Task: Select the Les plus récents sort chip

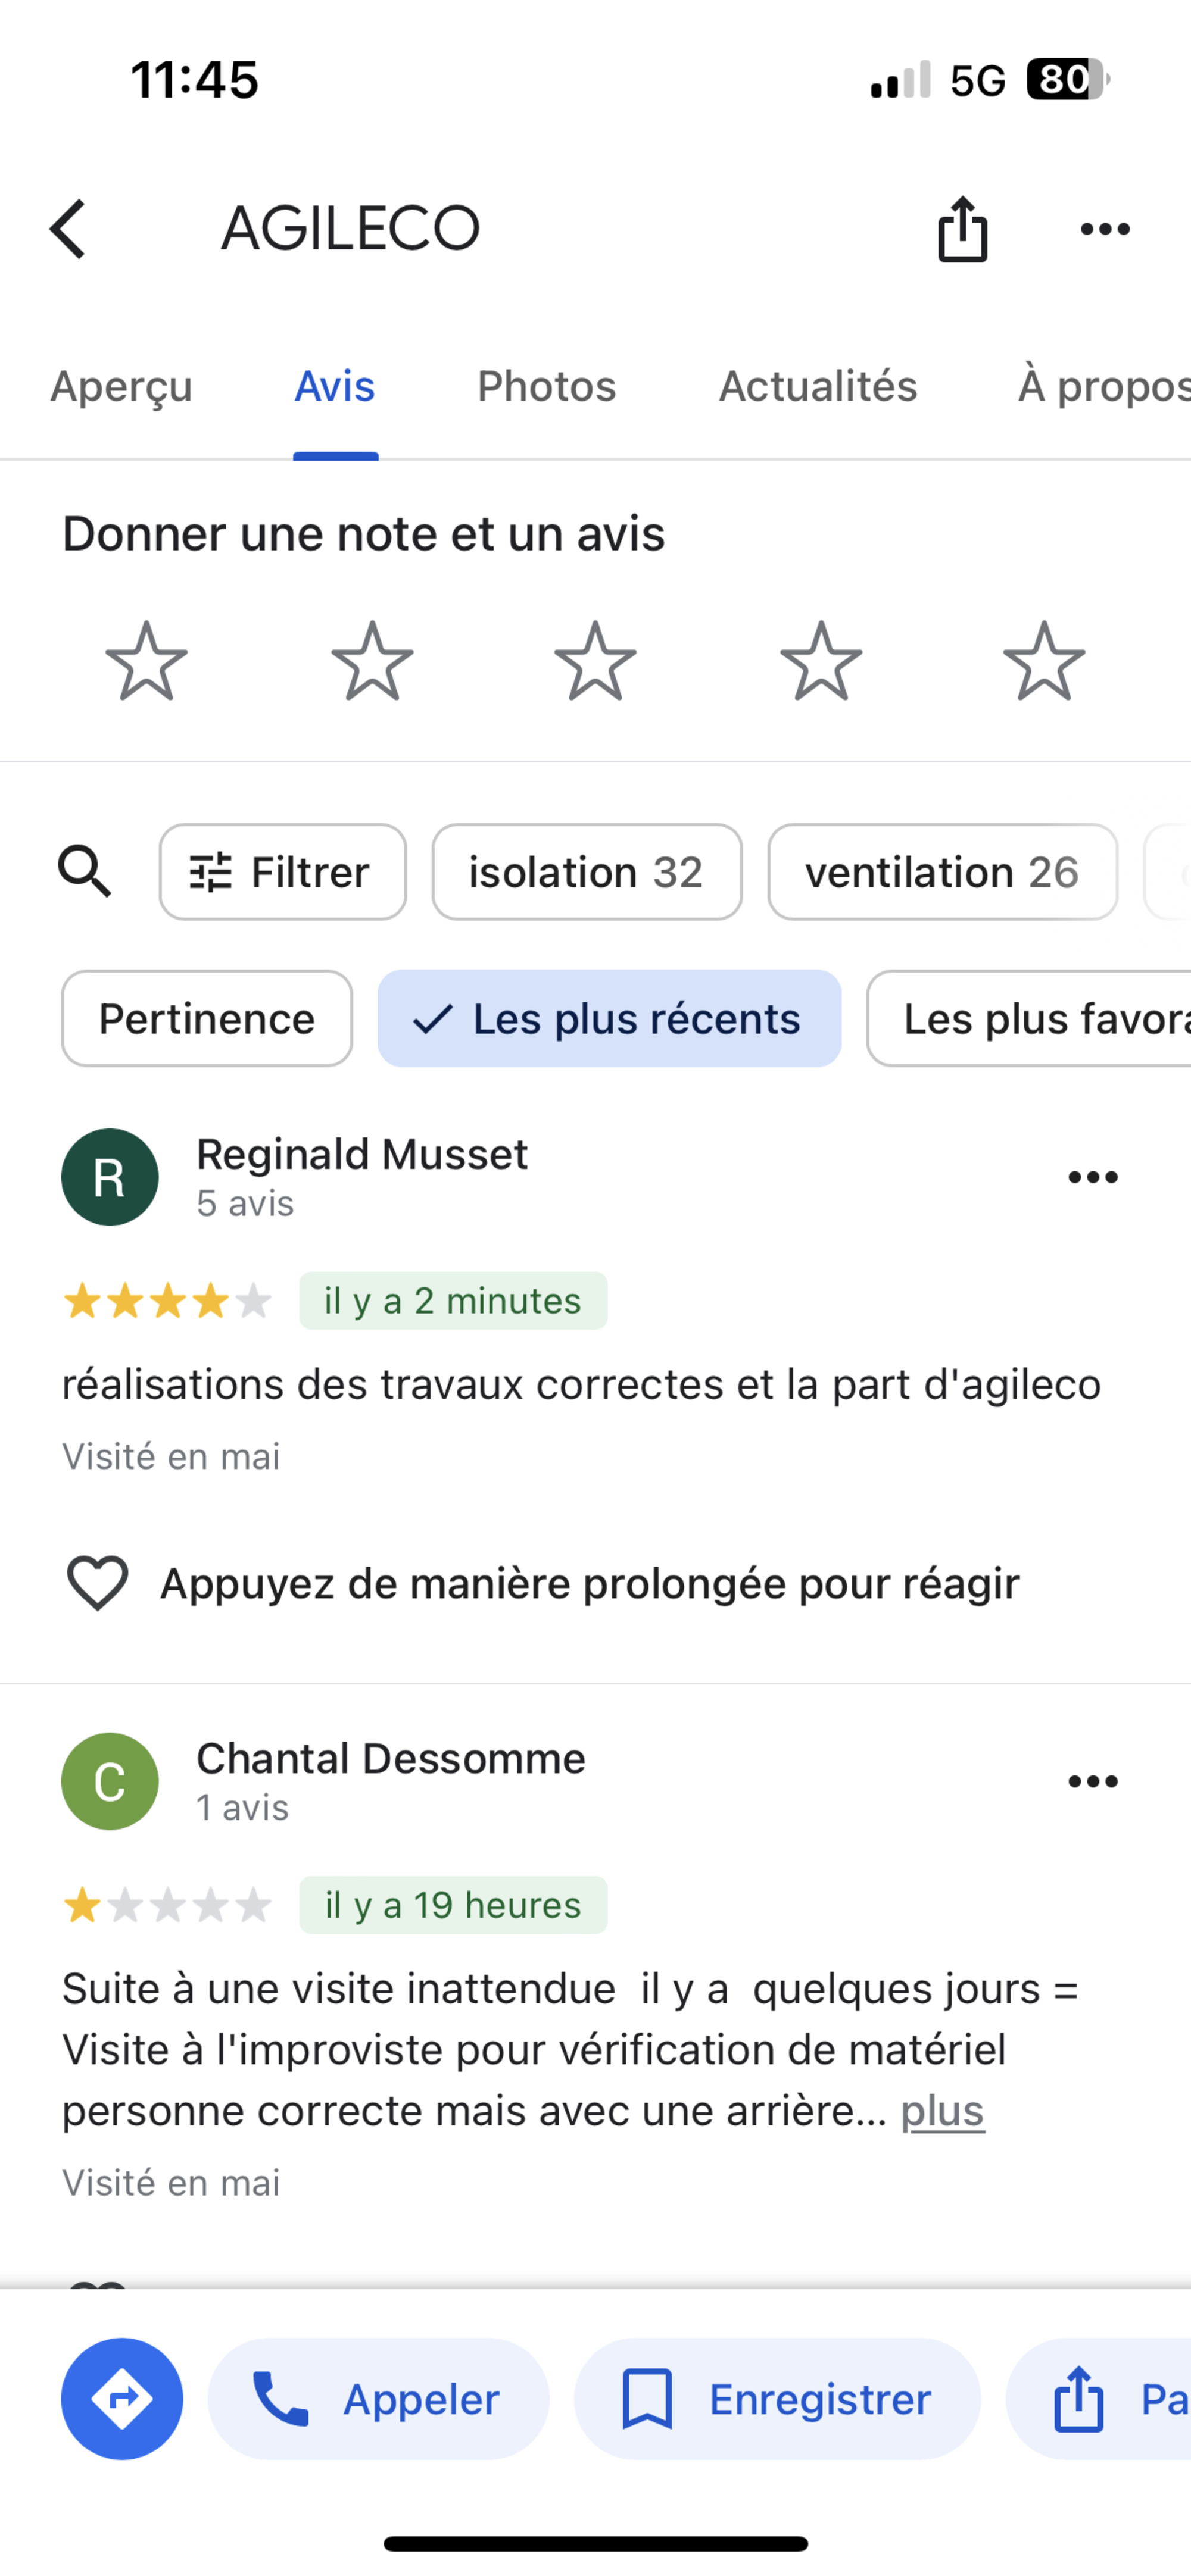Action: tap(609, 1019)
